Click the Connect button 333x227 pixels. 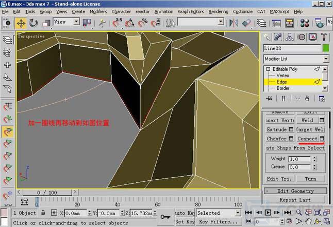click(x=307, y=138)
